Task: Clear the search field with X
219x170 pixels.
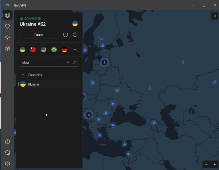Action: point(68,62)
